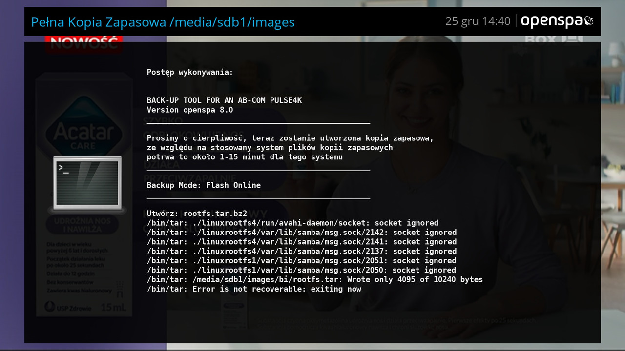Click the line 'ze względu na stosowany system plików'
The image size is (625, 351).
click(270, 147)
